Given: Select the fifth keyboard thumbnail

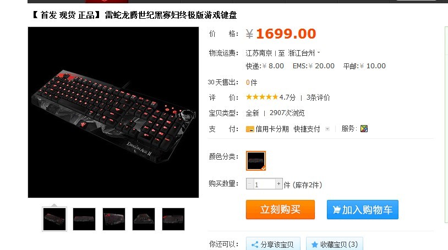Looking at the screenshot, I should tap(173, 219).
